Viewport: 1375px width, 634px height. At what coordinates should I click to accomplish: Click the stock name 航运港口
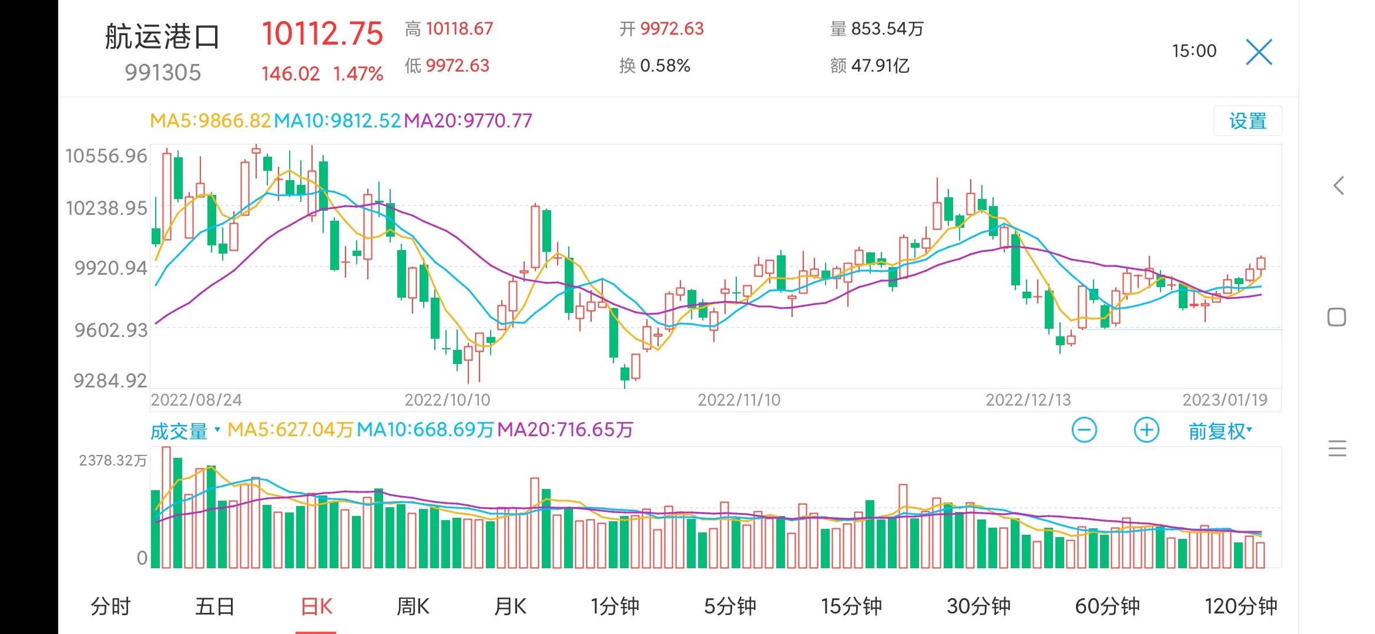click(x=163, y=36)
